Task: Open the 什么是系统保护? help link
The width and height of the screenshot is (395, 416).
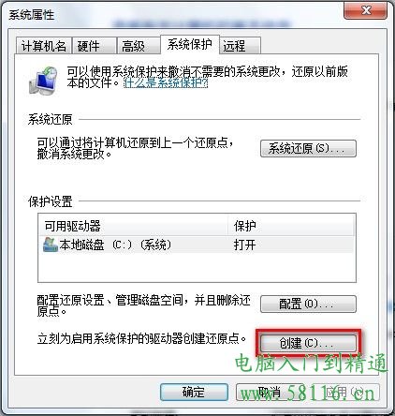Action: 166,83
